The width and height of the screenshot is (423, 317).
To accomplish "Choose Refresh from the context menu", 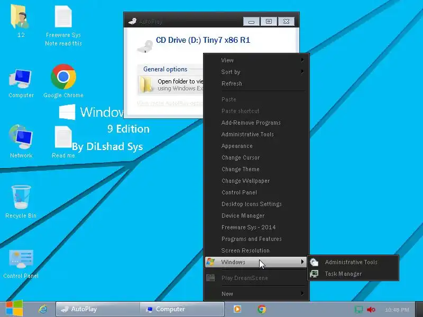I will pos(256,83).
